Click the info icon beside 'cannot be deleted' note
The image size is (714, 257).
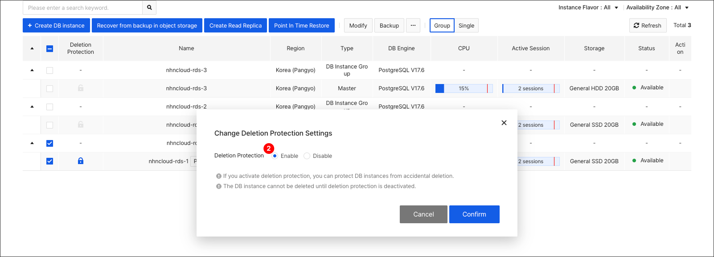click(x=219, y=186)
